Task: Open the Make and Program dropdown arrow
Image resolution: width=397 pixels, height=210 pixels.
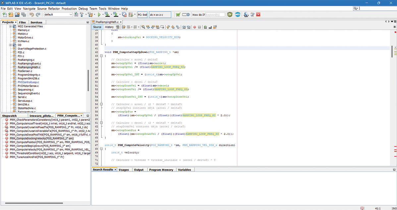Action: [x=111, y=15]
